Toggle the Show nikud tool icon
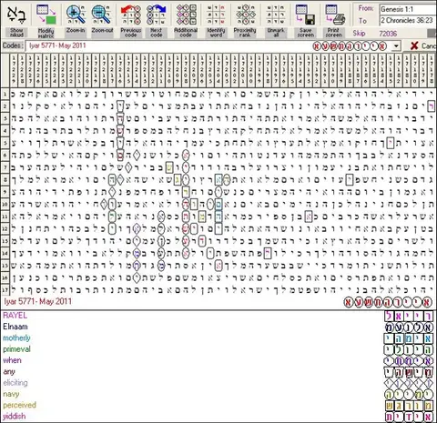437x423 pixels. tap(16, 15)
